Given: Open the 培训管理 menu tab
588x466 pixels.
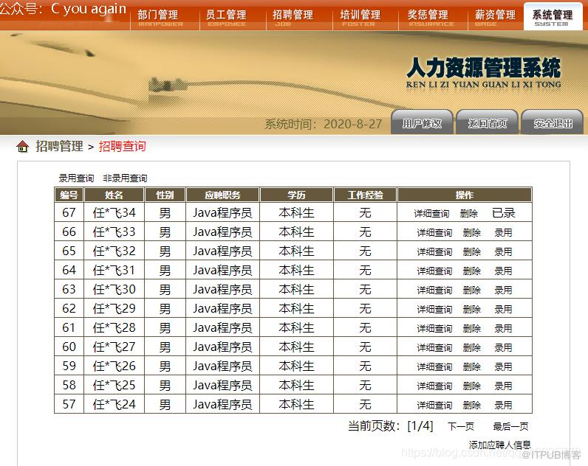Looking at the screenshot, I should tap(360, 17).
